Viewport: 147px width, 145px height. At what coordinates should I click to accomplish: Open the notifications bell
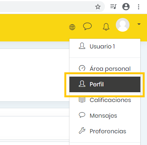click(106, 27)
